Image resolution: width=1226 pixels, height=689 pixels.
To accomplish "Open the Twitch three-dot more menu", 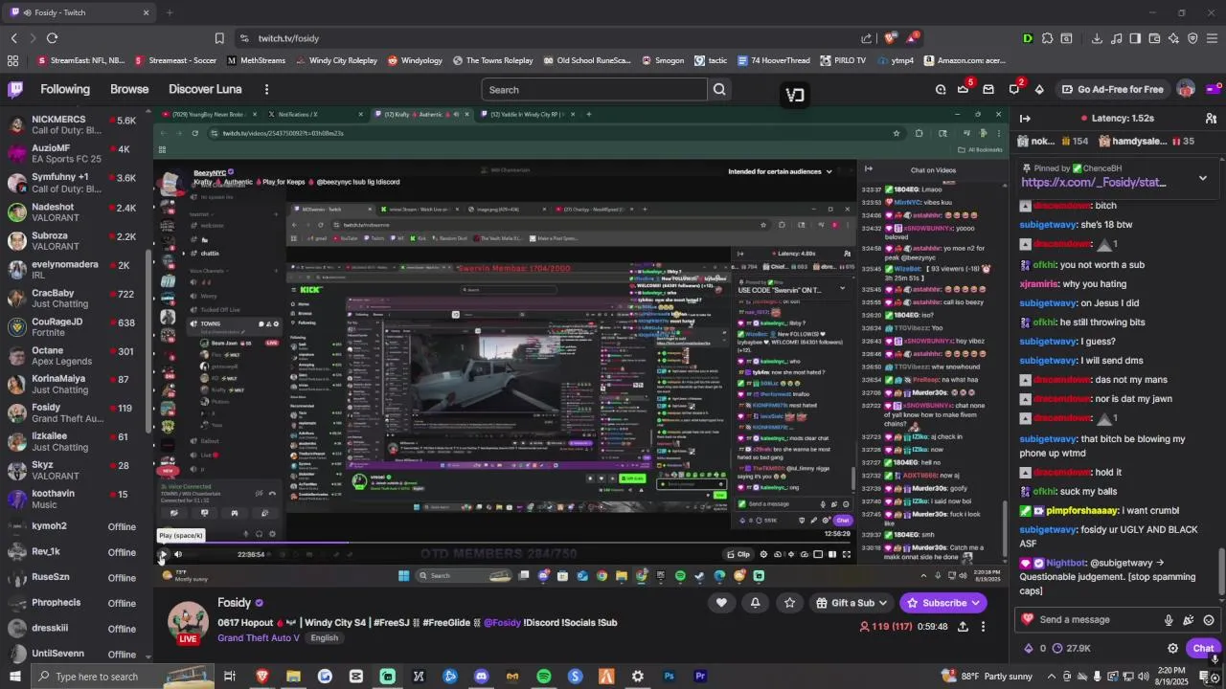I will click(266, 90).
